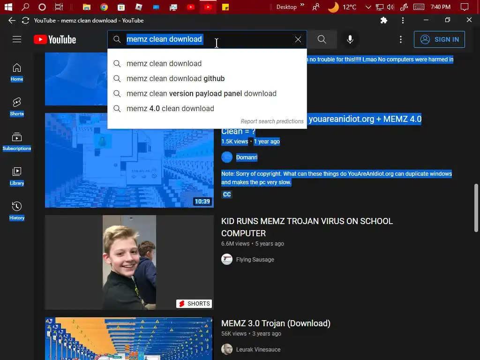Open the YouTube hamburger guide menu
Image resolution: width=480 pixels, height=360 pixels.
point(17,39)
